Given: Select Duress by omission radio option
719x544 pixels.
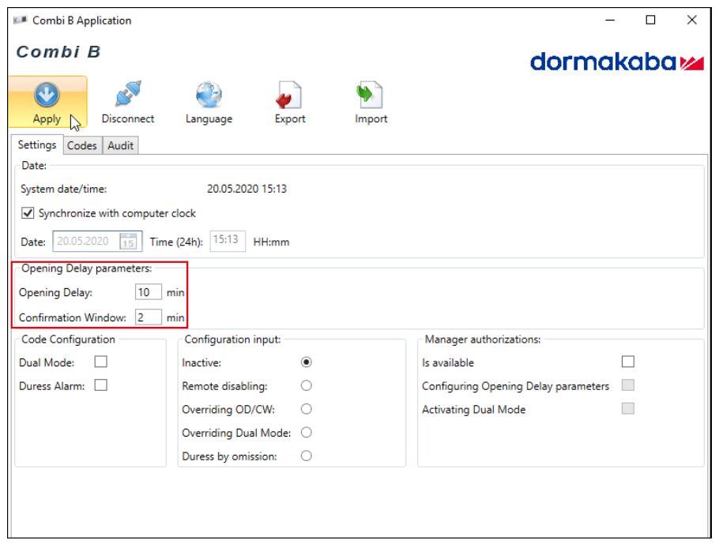Looking at the screenshot, I should (307, 456).
